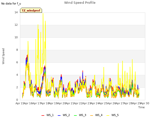This screenshot has width=160, height=120.
Task: Toggle the WS_5 legend entry
Action: pyautogui.click(x=112, y=115)
